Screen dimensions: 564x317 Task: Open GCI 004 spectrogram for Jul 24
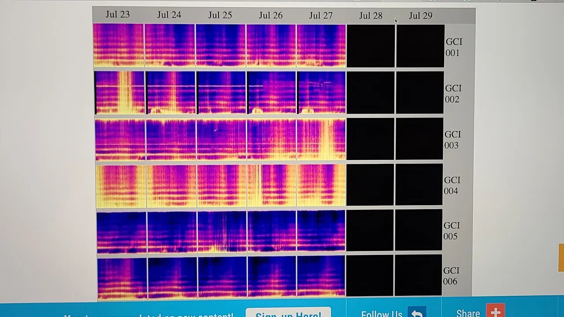[x=172, y=186]
